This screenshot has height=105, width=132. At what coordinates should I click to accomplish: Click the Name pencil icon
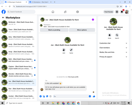click(71, 50)
